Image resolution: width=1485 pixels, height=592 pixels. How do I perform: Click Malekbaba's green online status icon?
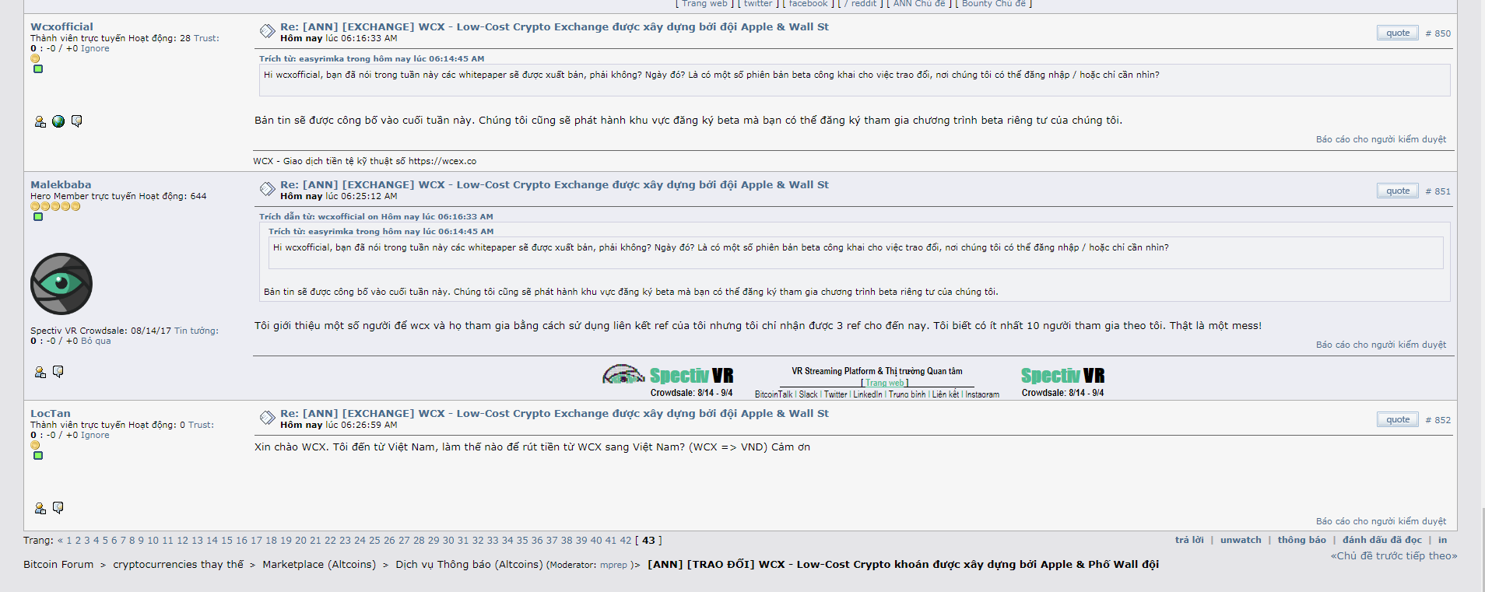coord(38,216)
